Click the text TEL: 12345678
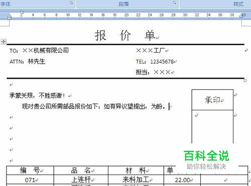251x186 pixels. coord(155,62)
